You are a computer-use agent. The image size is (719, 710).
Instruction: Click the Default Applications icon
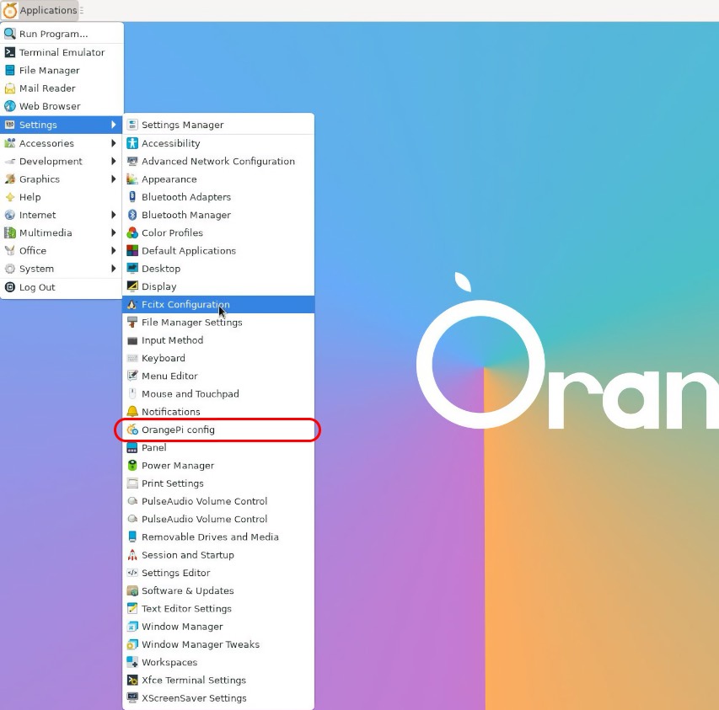tap(132, 250)
